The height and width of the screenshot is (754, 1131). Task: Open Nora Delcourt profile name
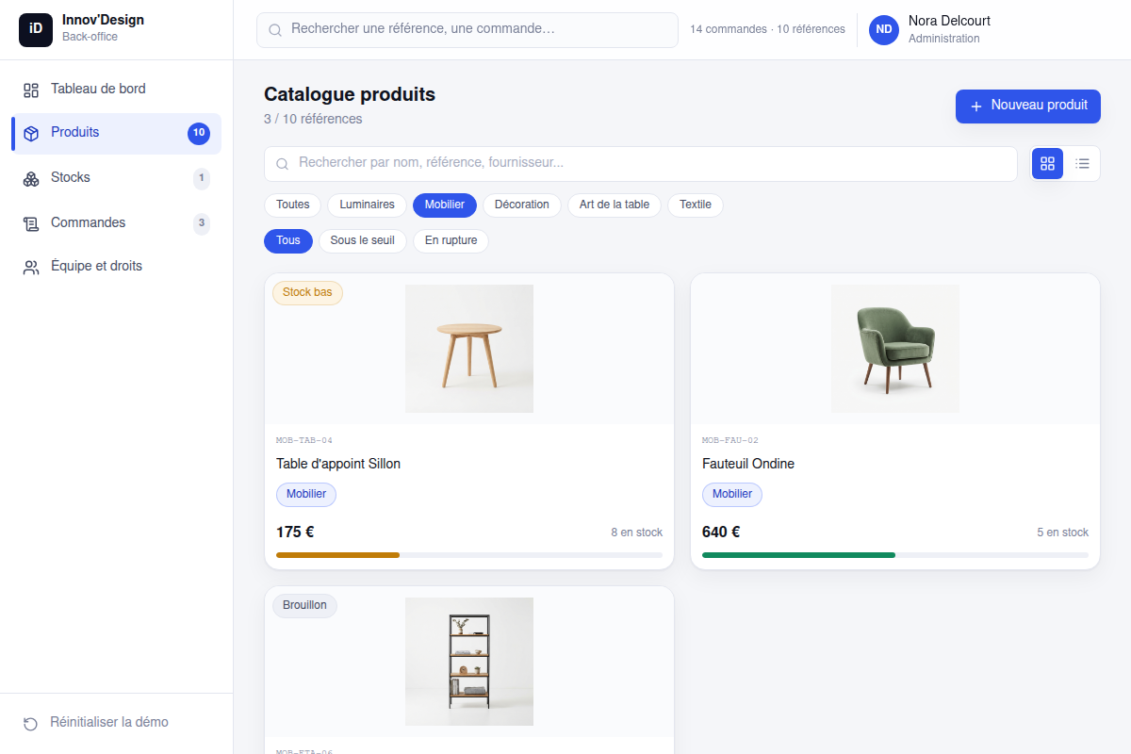[949, 21]
